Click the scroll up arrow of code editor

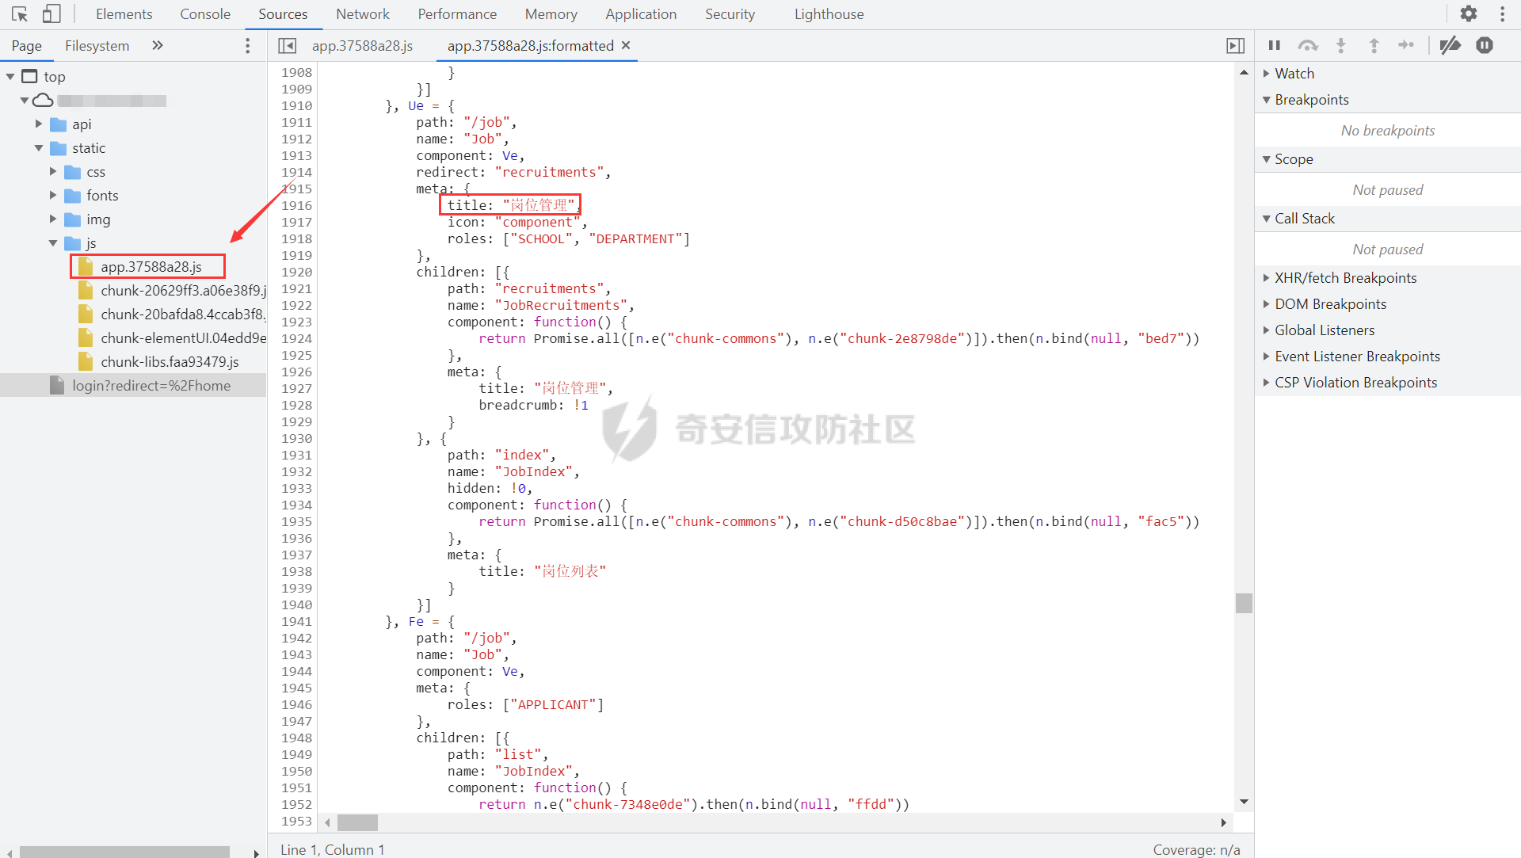pyautogui.click(x=1244, y=72)
